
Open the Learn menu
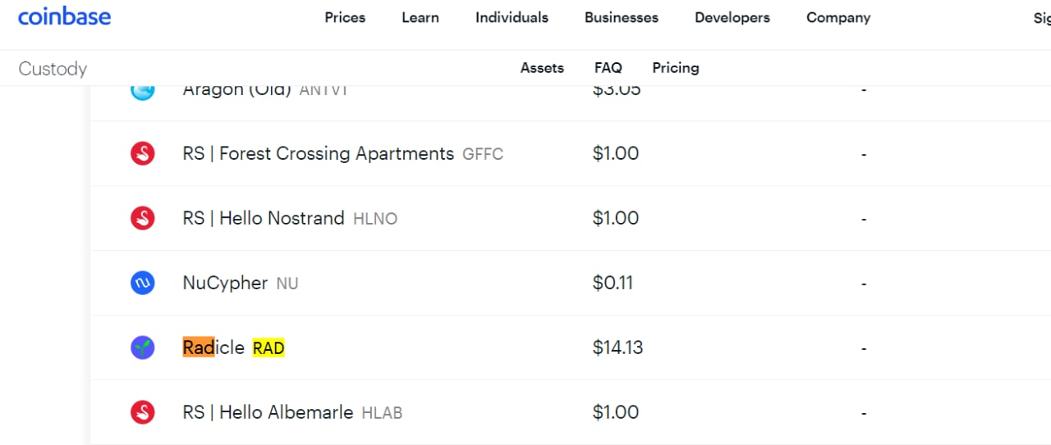(x=420, y=17)
